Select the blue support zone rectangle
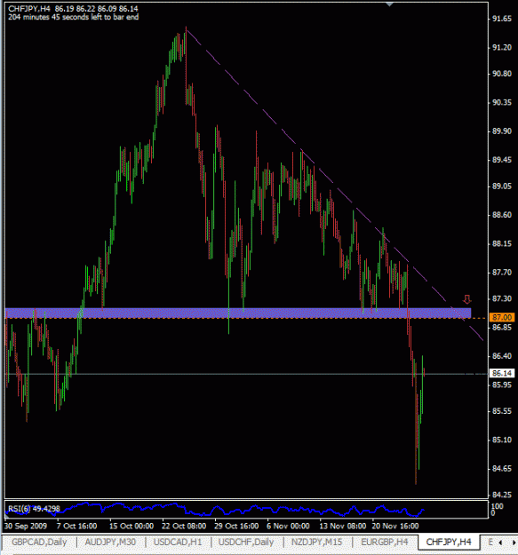 tap(238, 313)
